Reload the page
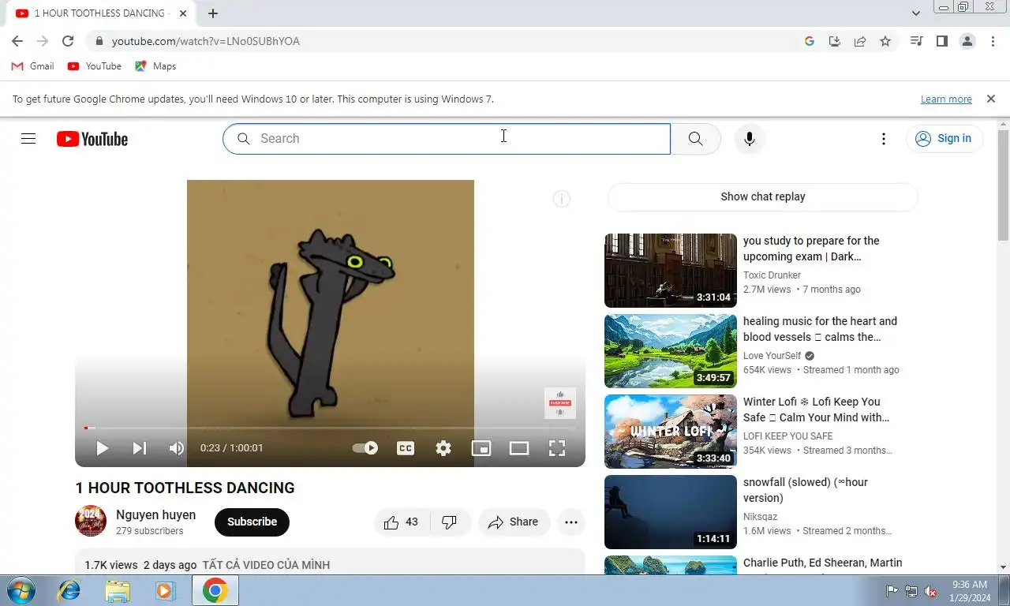 68,41
